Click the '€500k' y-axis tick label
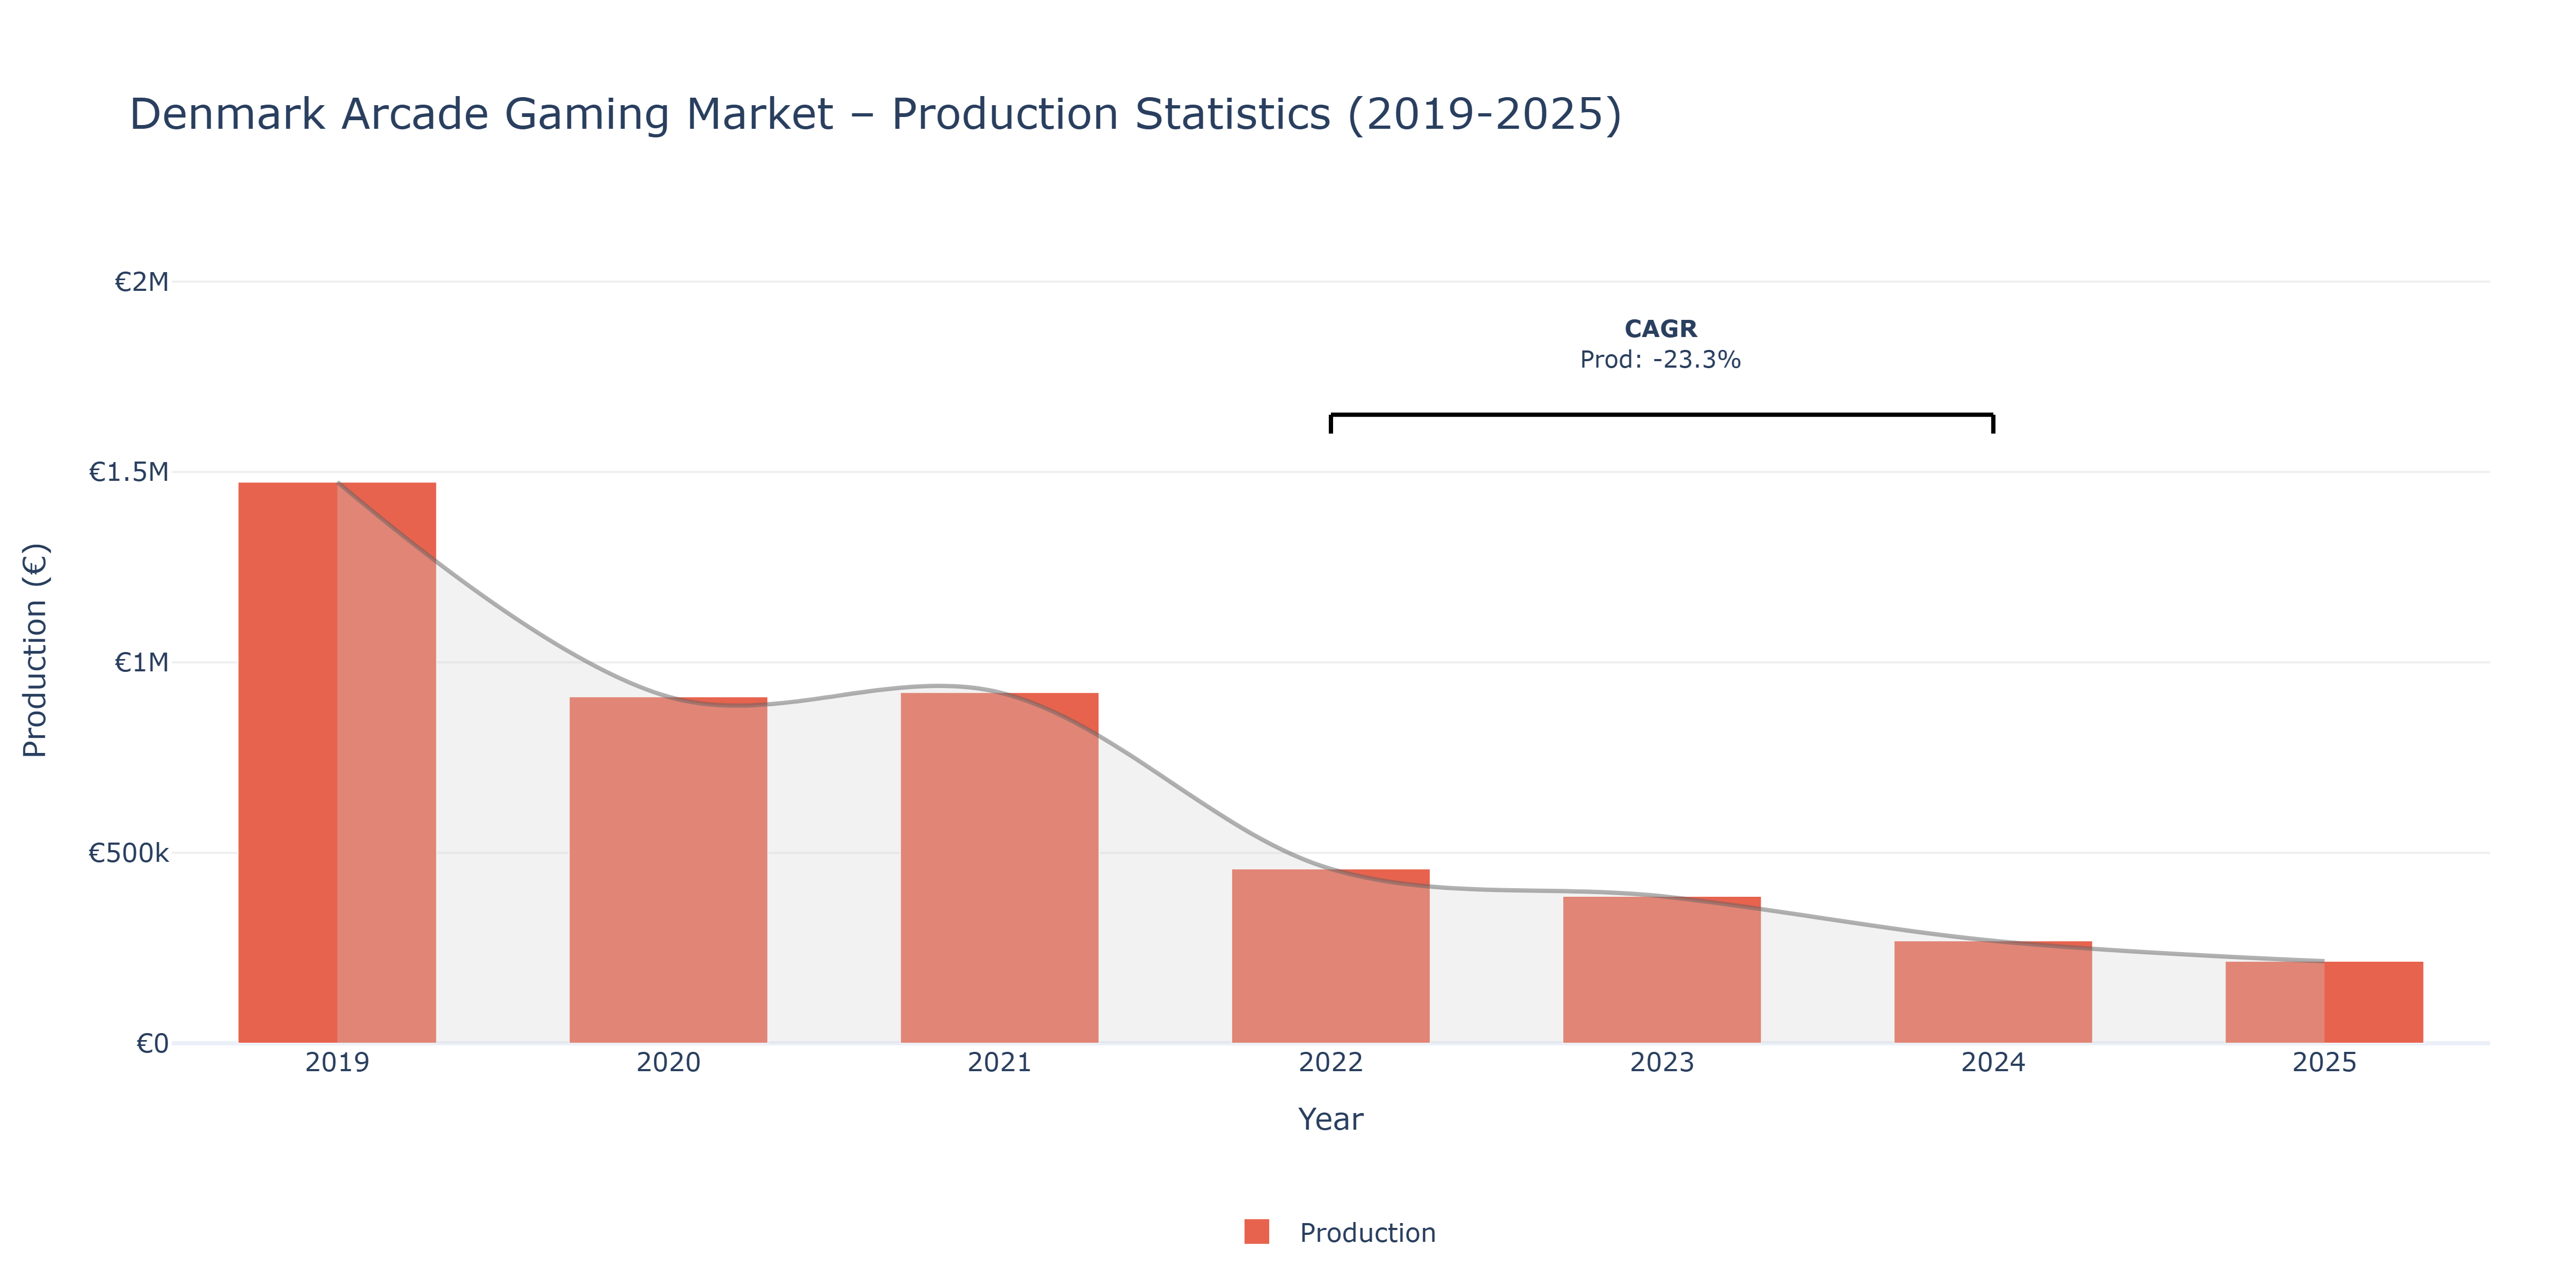This screenshot has width=2576, height=1288. click(128, 853)
